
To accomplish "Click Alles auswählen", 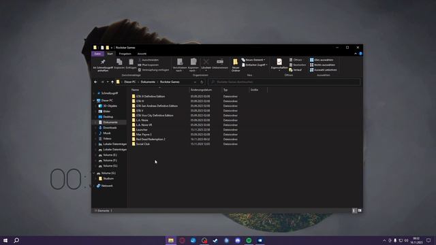I will 322,60.
